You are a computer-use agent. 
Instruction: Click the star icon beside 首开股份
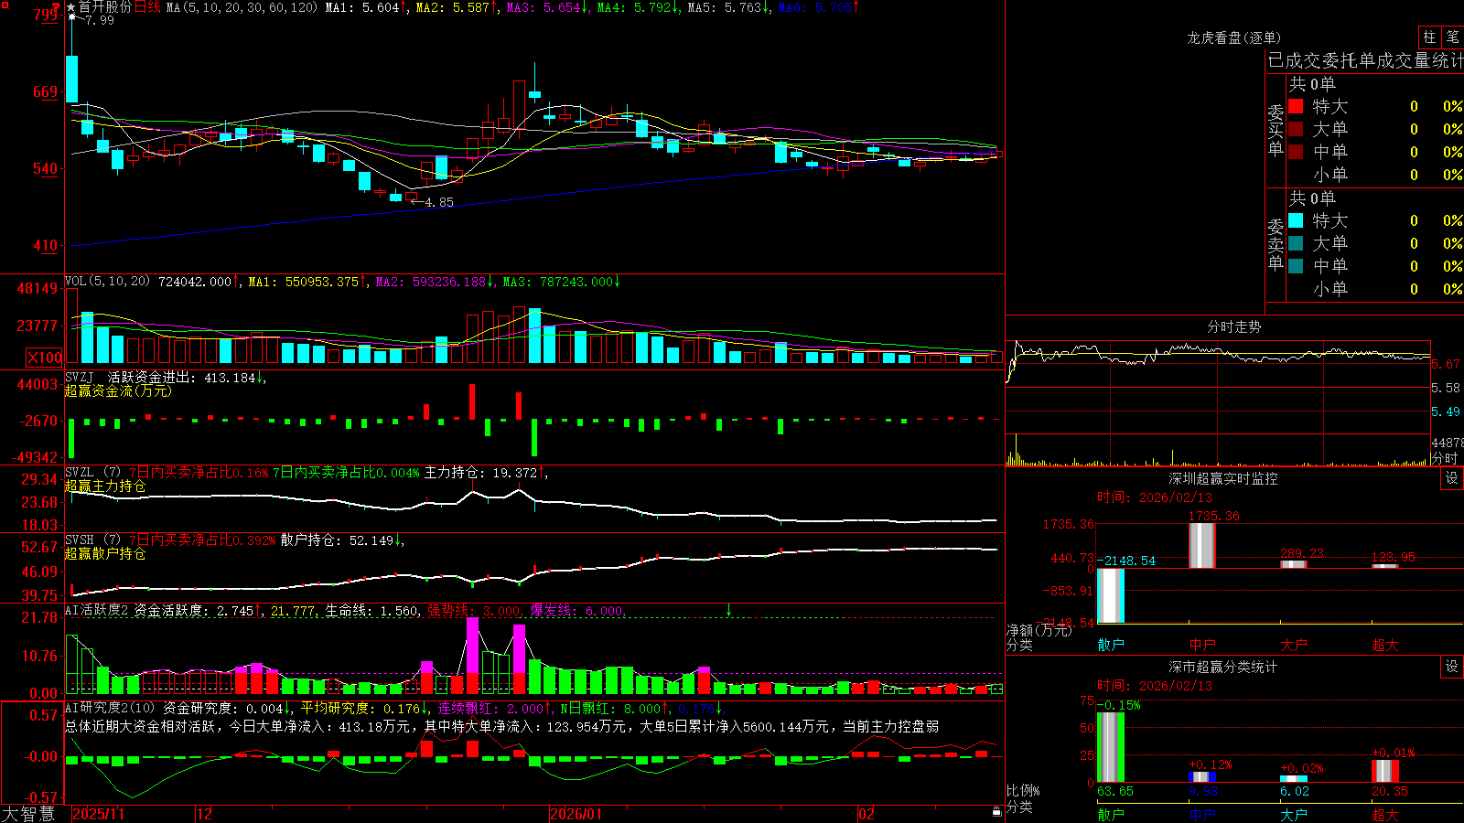tap(71, 7)
